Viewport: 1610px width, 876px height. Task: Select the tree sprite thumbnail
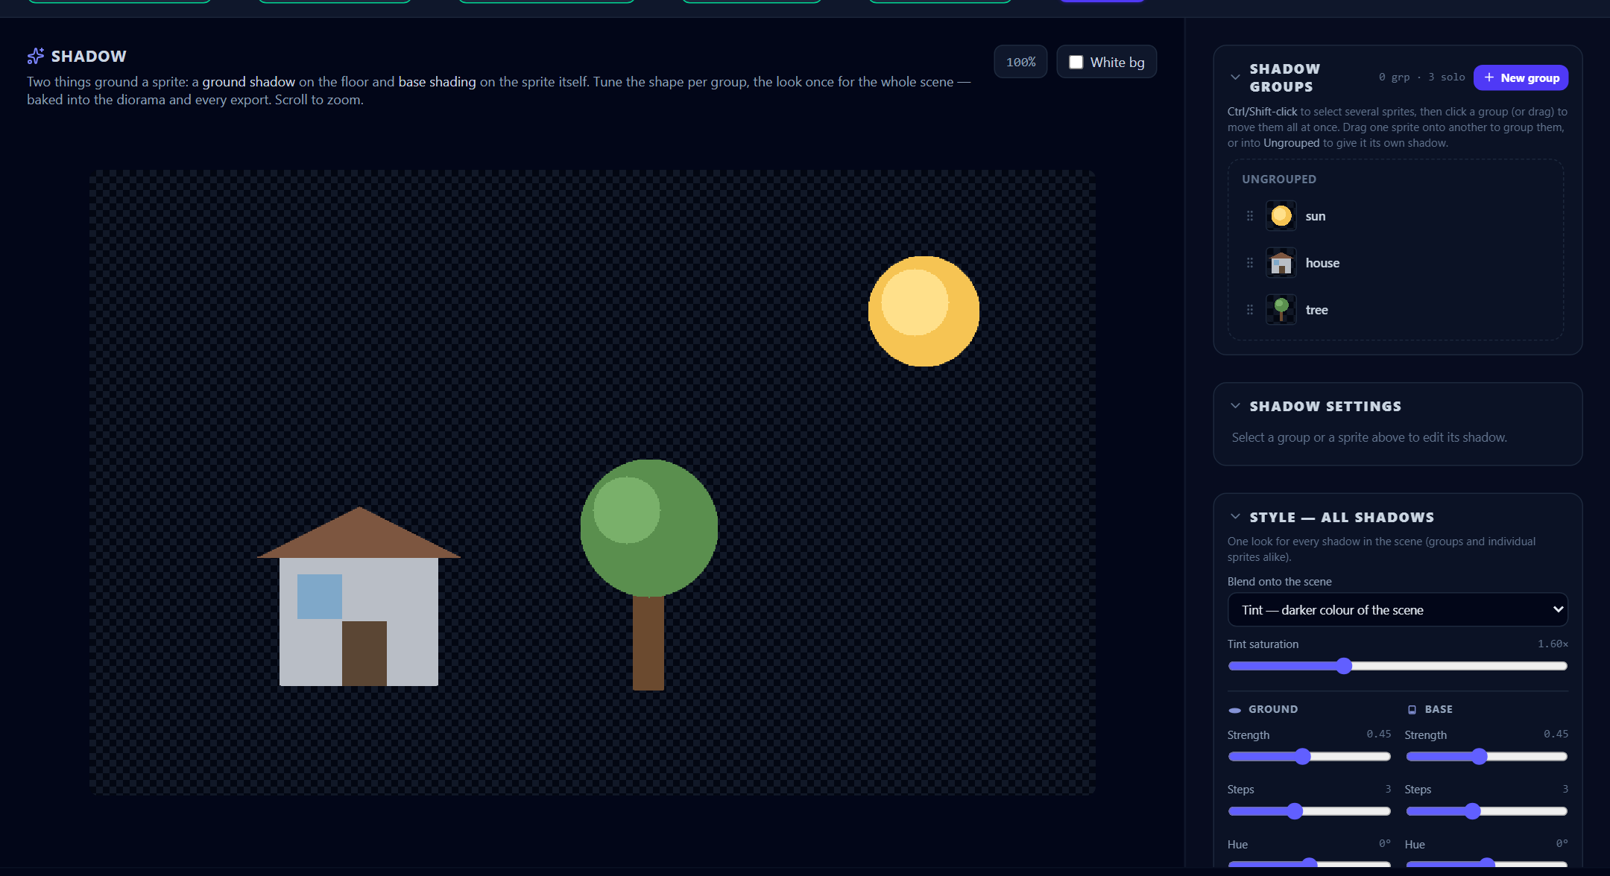point(1281,310)
